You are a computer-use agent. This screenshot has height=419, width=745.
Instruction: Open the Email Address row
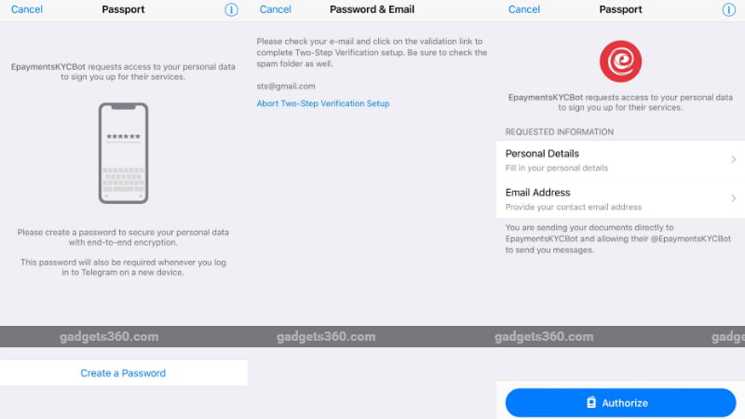coord(620,198)
